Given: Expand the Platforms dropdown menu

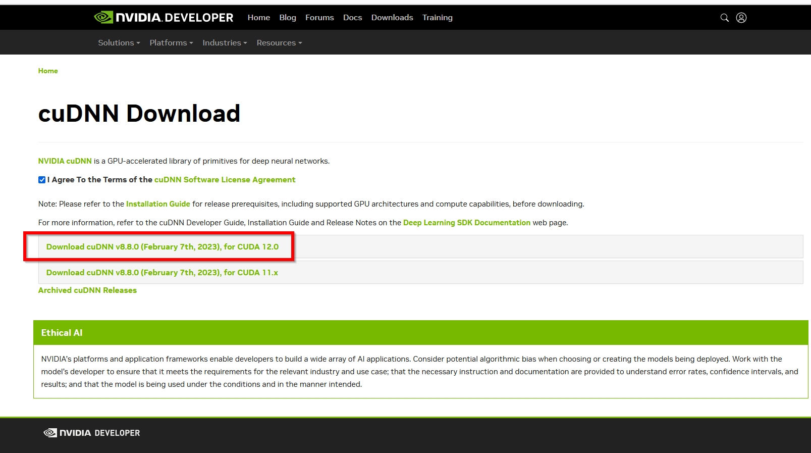Looking at the screenshot, I should tap(172, 43).
